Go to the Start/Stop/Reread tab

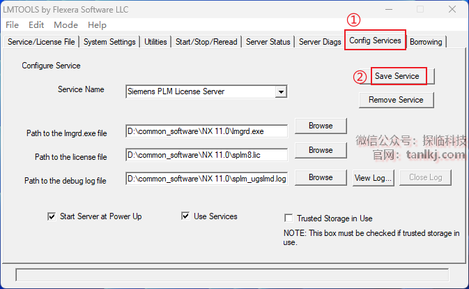(x=206, y=42)
